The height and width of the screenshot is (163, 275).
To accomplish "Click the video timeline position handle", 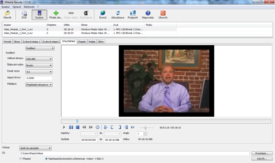I will (77, 121).
